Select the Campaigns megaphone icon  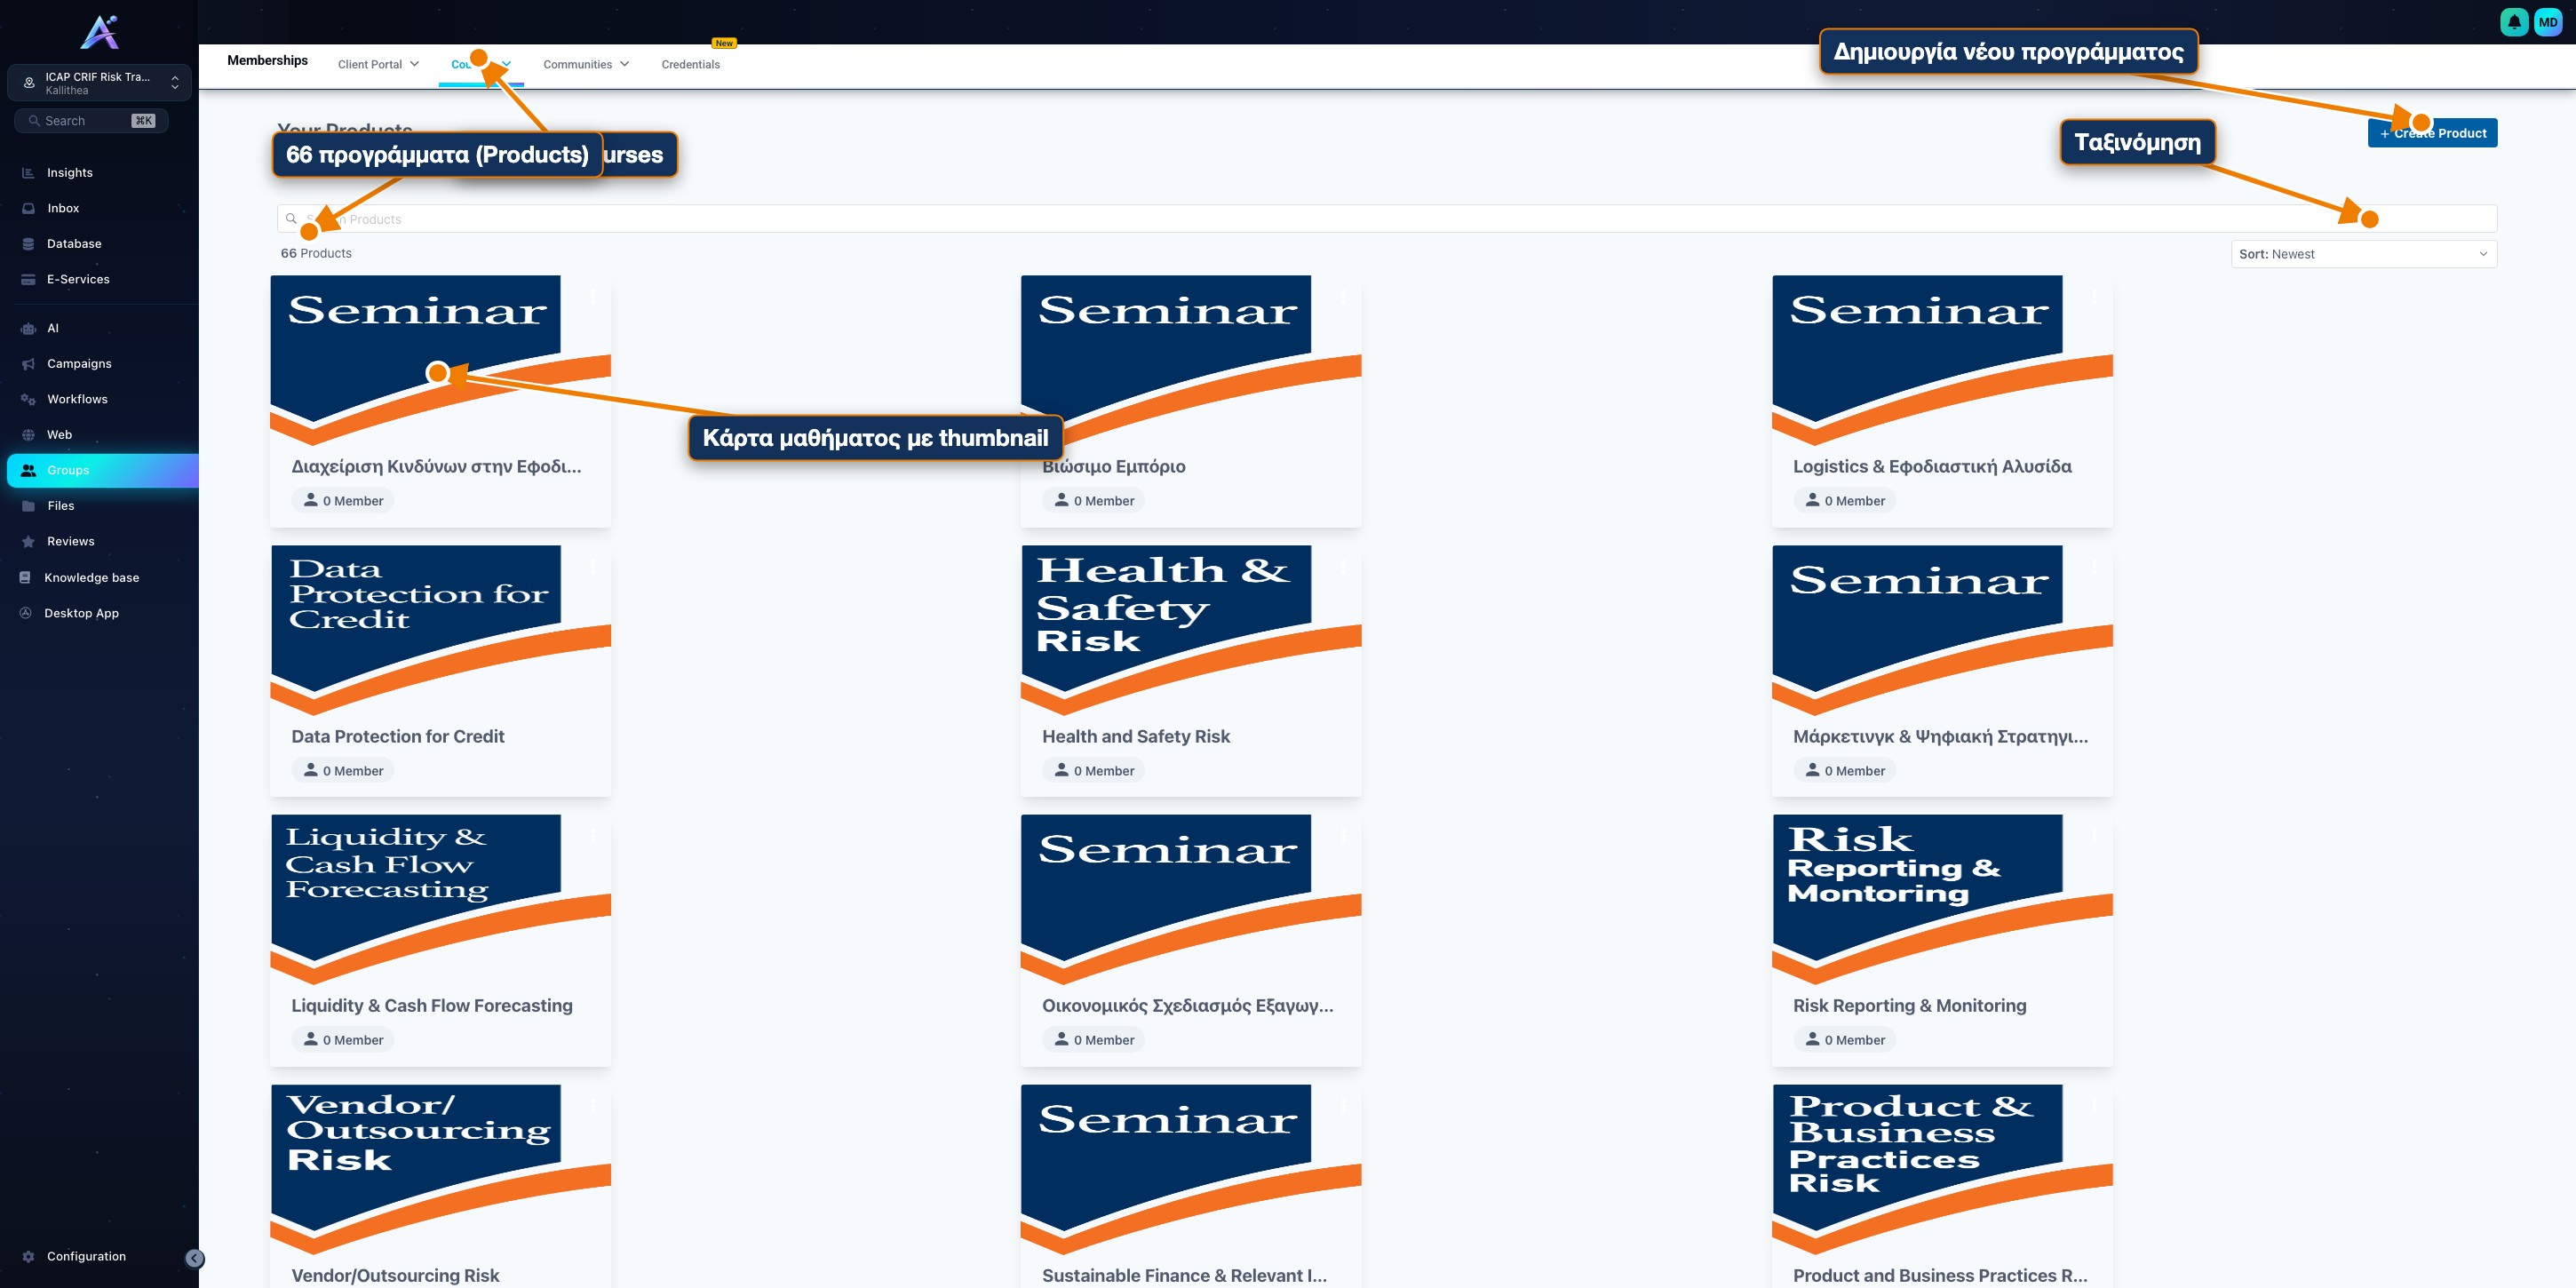[28, 364]
